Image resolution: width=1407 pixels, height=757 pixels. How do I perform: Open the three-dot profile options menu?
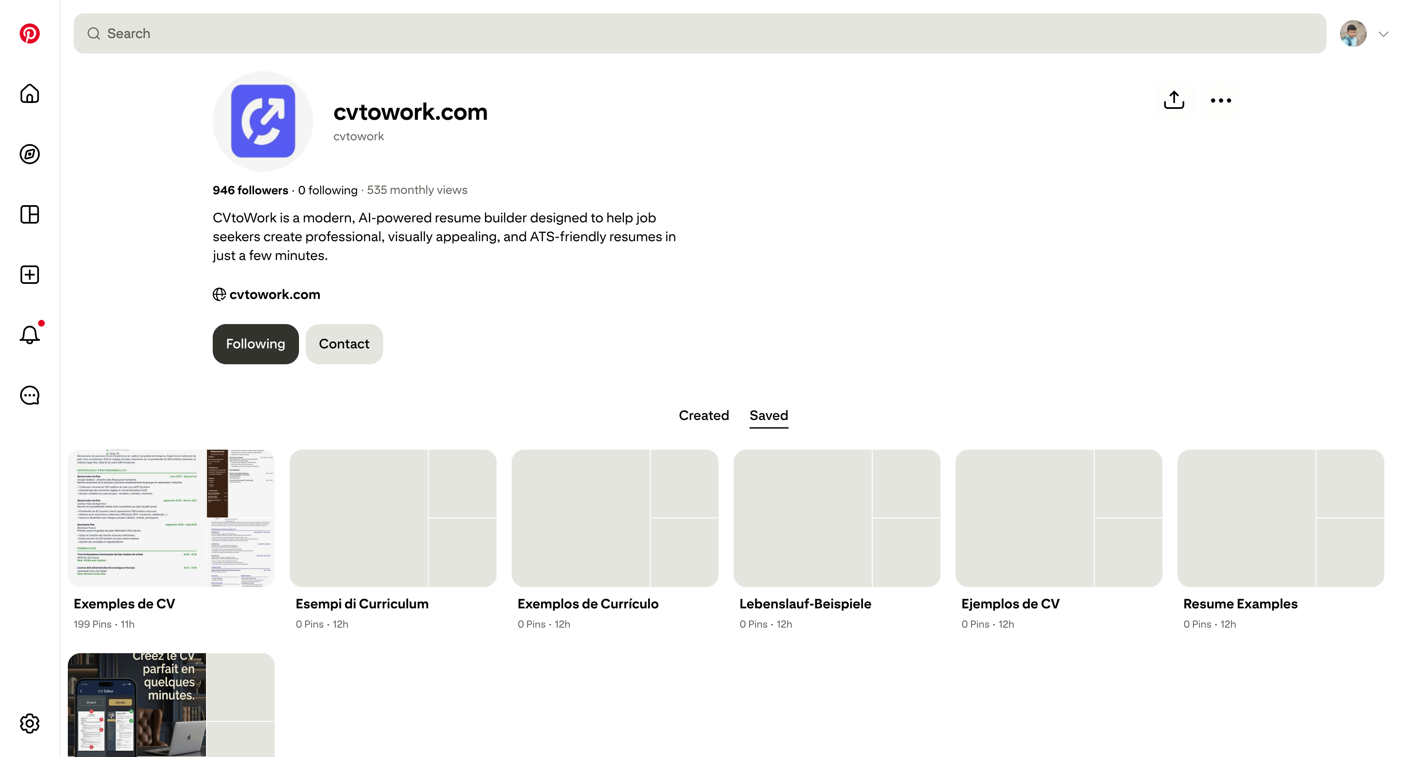pyautogui.click(x=1221, y=100)
